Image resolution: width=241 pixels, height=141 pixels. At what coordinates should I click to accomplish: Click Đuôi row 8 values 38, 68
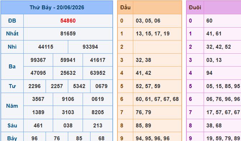pos(214,126)
